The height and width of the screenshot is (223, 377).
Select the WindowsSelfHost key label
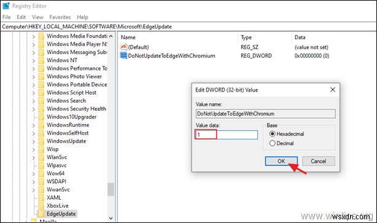click(x=68, y=133)
